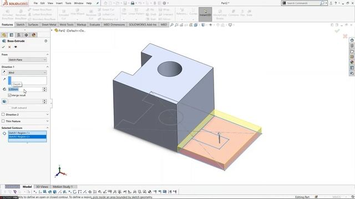Expand the Direction 2 section chevron

(47, 114)
